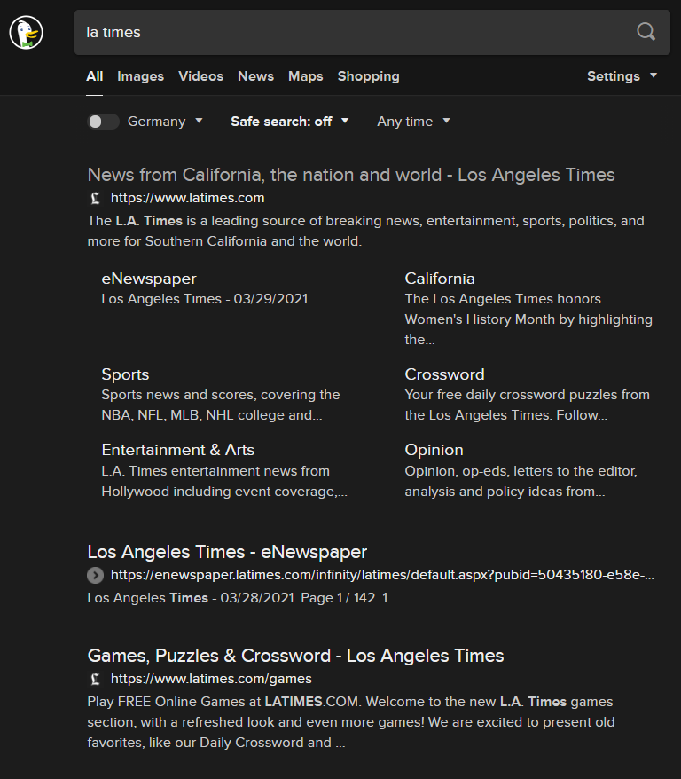Select the All results tab
681x779 pixels.
(94, 76)
